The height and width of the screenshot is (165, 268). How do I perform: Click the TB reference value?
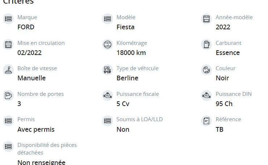(x=219, y=130)
